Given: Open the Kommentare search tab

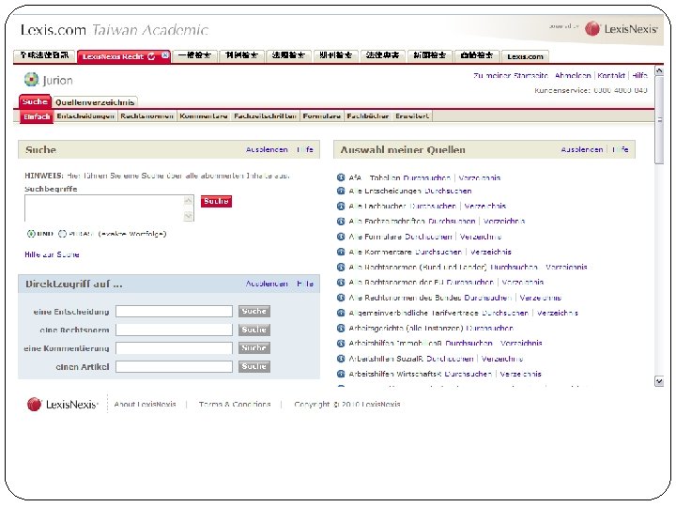Looking at the screenshot, I should click(204, 116).
